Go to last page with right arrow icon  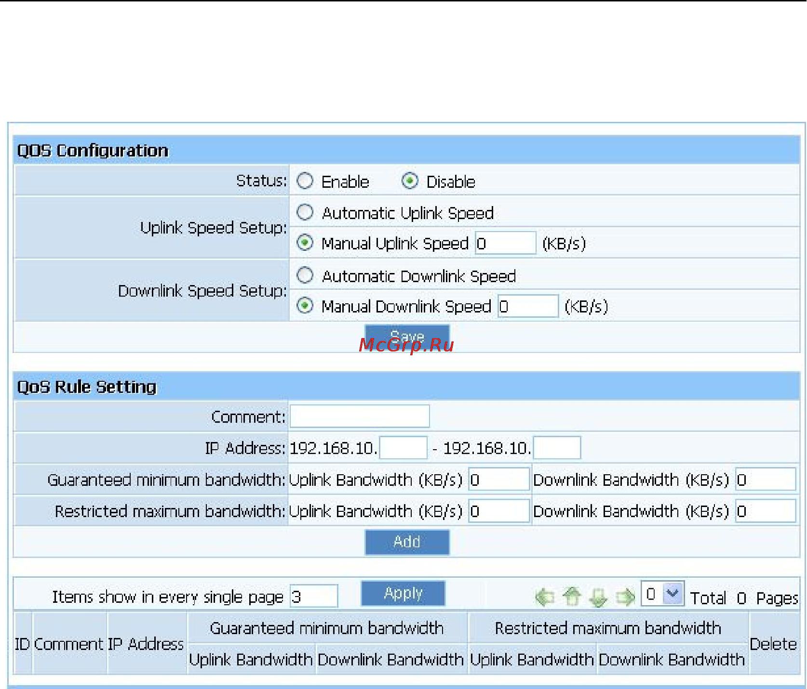tap(625, 597)
